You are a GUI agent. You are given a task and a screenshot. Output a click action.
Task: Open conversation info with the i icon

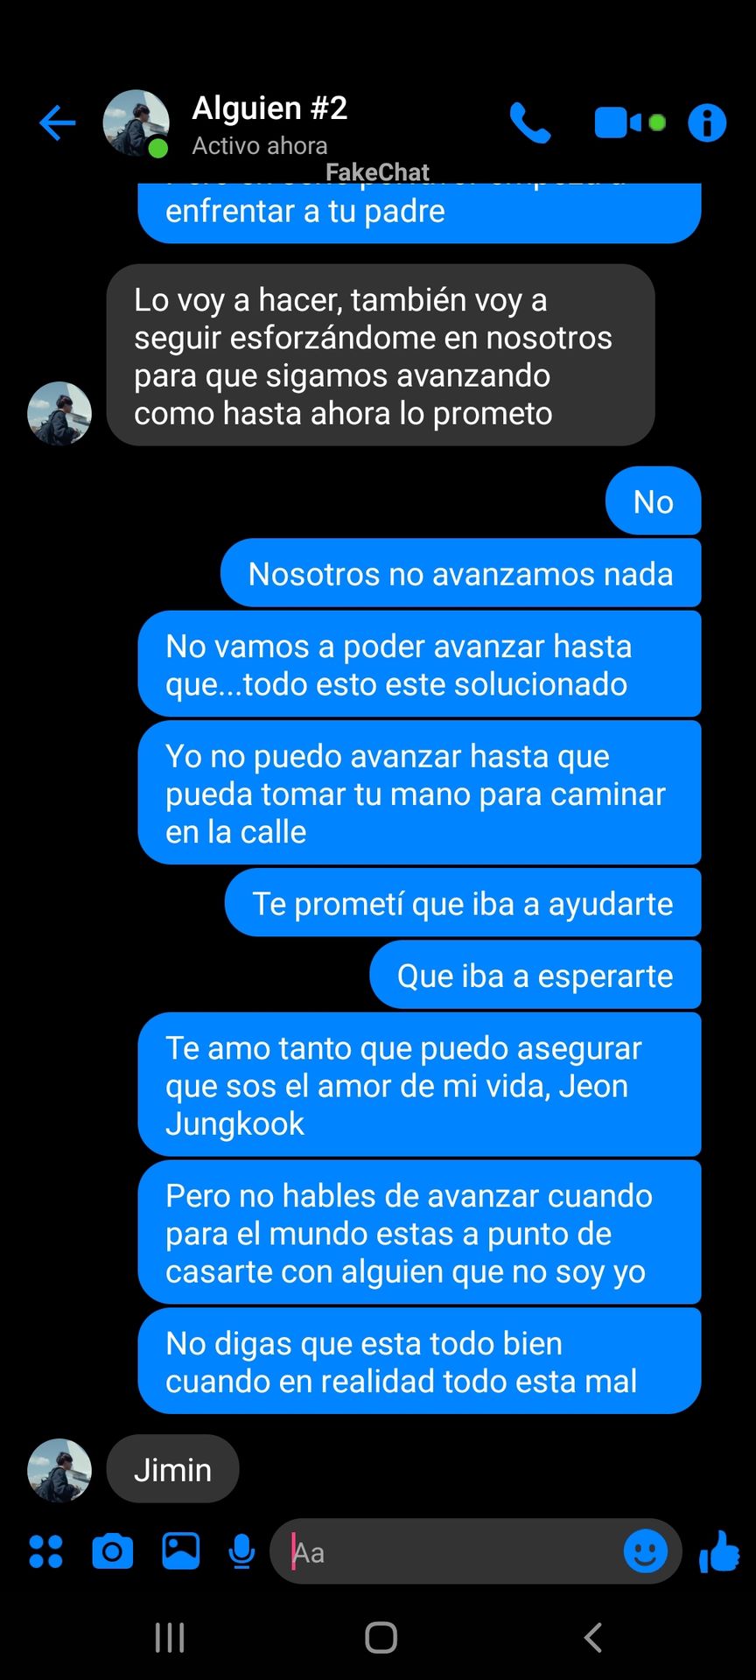coord(707,122)
